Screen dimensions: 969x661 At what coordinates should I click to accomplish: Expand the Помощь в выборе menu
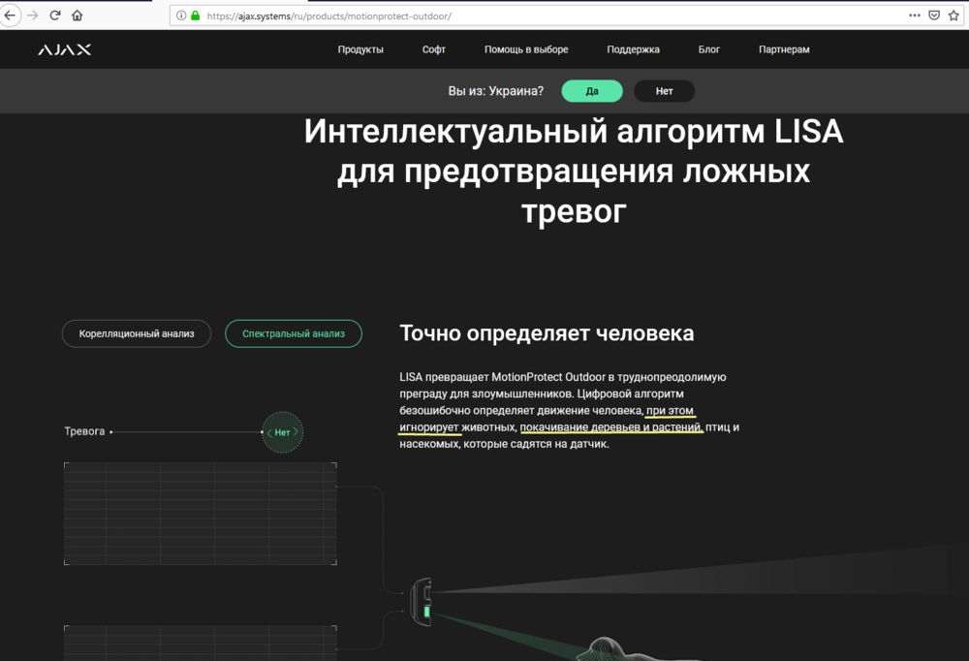point(527,49)
